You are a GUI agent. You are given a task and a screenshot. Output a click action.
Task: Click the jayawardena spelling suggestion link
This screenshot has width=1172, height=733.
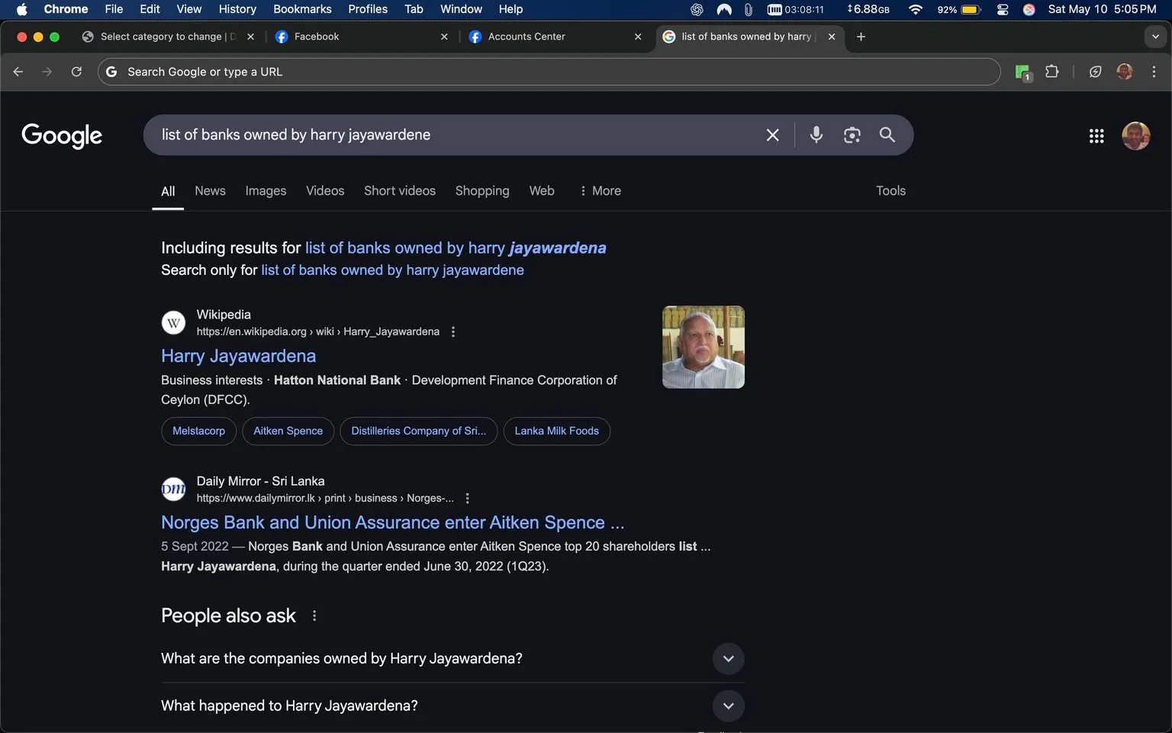pos(456,248)
